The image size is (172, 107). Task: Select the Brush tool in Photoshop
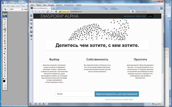pyautogui.click(x=5, y=38)
